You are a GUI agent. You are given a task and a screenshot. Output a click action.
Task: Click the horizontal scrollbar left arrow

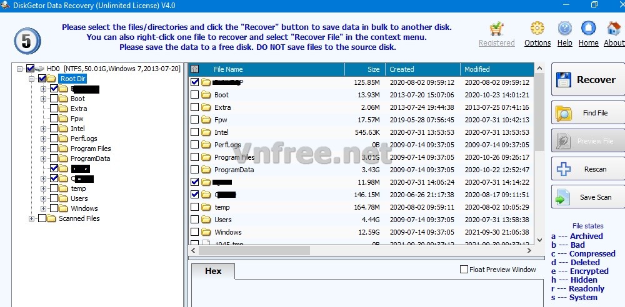point(193,251)
